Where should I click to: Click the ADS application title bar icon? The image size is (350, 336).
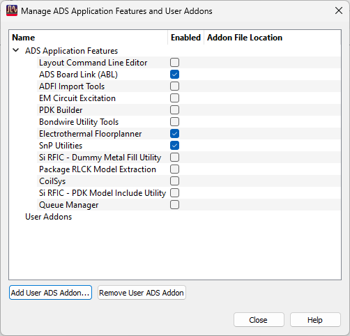pos(12,10)
